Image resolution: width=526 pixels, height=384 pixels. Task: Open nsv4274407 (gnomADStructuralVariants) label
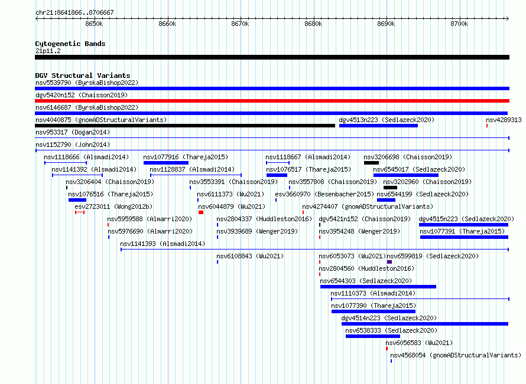tap(368, 206)
